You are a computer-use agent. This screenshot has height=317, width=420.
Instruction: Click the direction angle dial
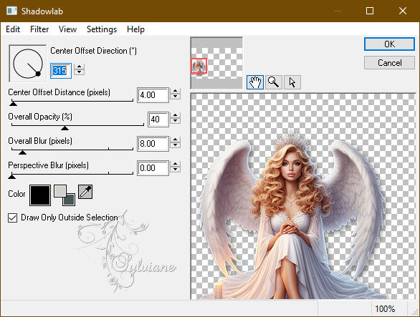[27, 63]
